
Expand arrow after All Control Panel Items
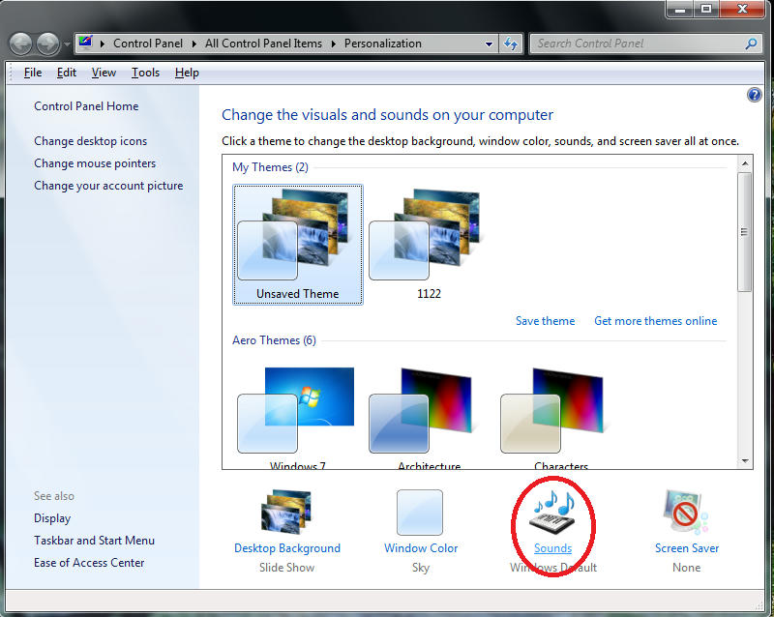(333, 44)
